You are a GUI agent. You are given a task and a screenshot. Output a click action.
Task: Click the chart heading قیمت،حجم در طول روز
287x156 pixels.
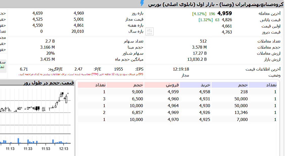click(49, 83)
